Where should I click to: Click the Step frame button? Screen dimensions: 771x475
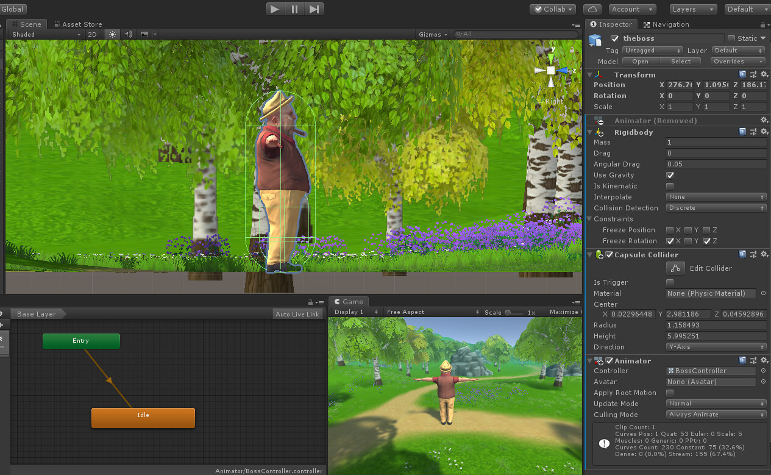pyautogui.click(x=314, y=9)
